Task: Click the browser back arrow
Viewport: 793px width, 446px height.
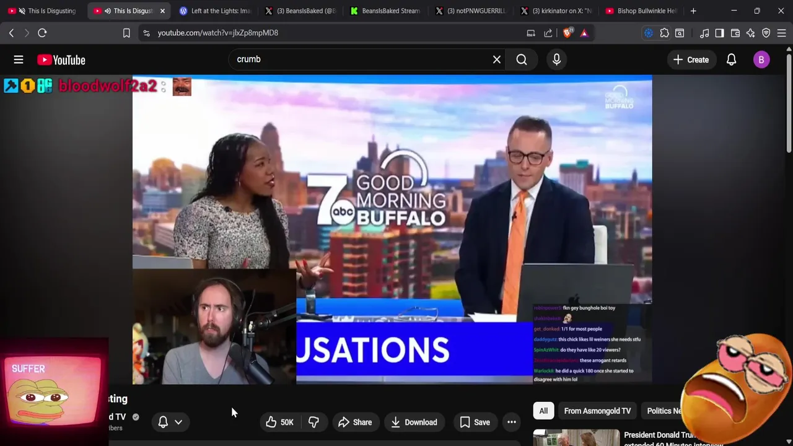Action: [11, 33]
